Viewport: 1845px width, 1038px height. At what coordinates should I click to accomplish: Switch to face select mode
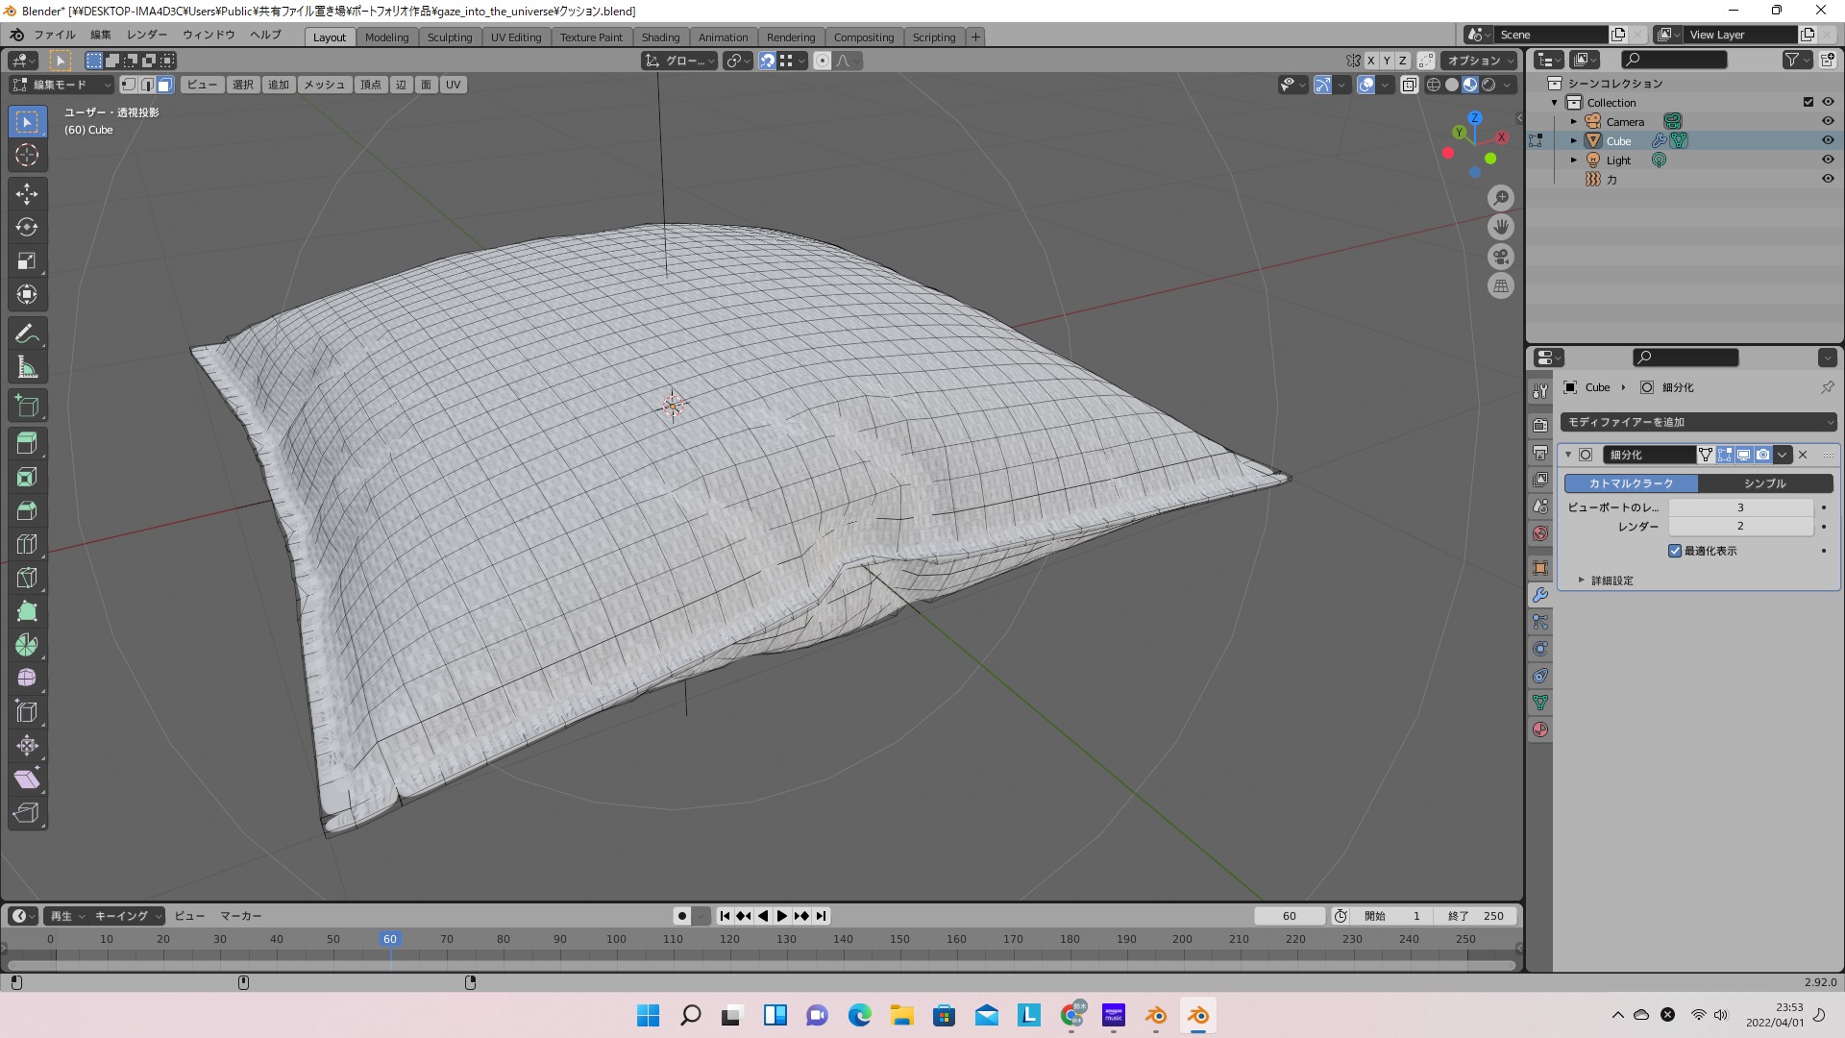(x=165, y=85)
